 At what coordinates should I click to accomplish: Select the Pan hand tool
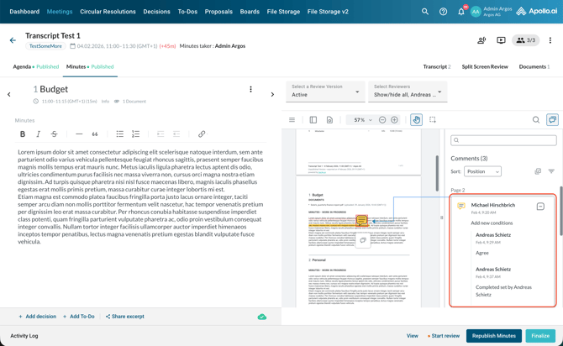416,120
